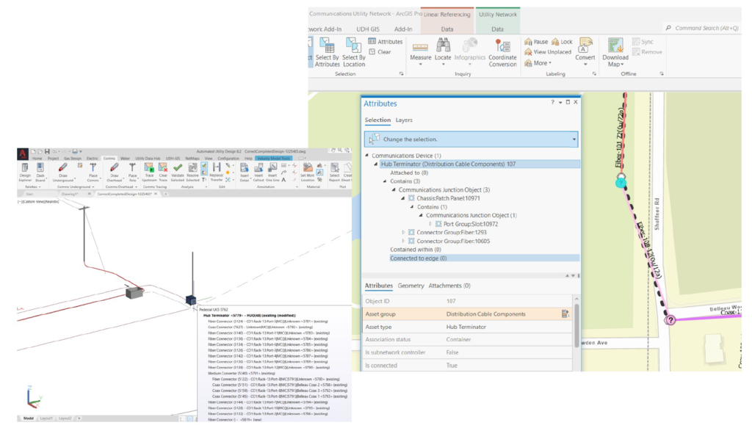This screenshot has width=752, height=428.
Task: Open the Change the selection dropdown
Action: [x=574, y=139]
